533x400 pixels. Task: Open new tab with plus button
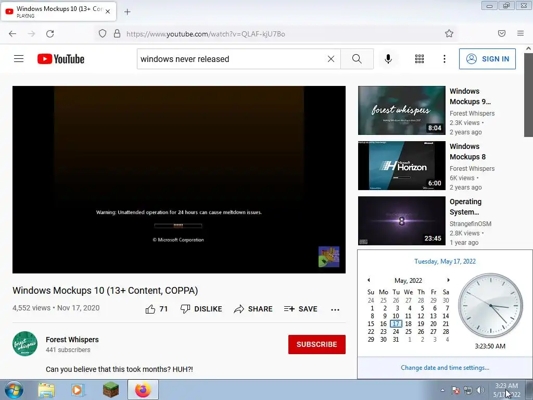click(x=127, y=12)
